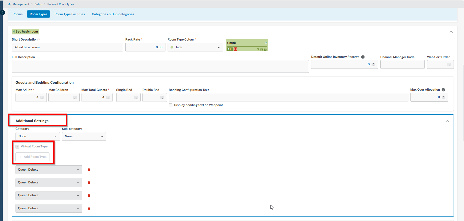Click the dollar icon in Smith preview
The image size is (464, 221).
click(258, 49)
